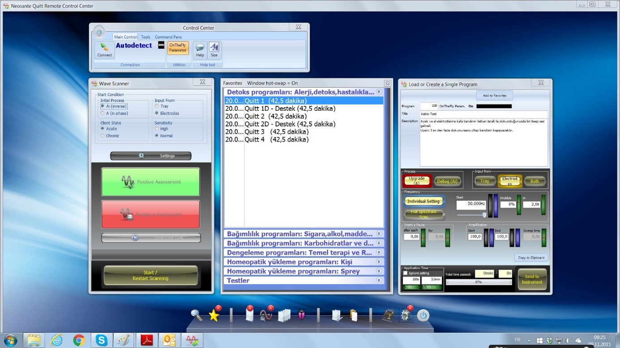Switch to the Tools tab
Image resolution: width=620 pixels, height=348 pixels.
click(145, 37)
